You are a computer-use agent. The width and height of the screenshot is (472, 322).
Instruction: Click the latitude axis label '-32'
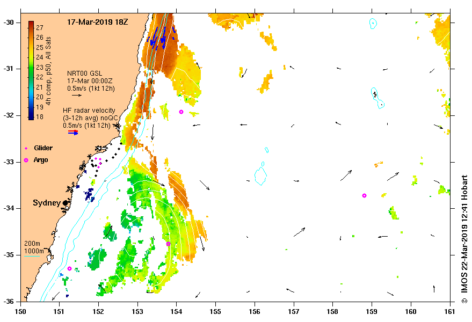pos(9,115)
